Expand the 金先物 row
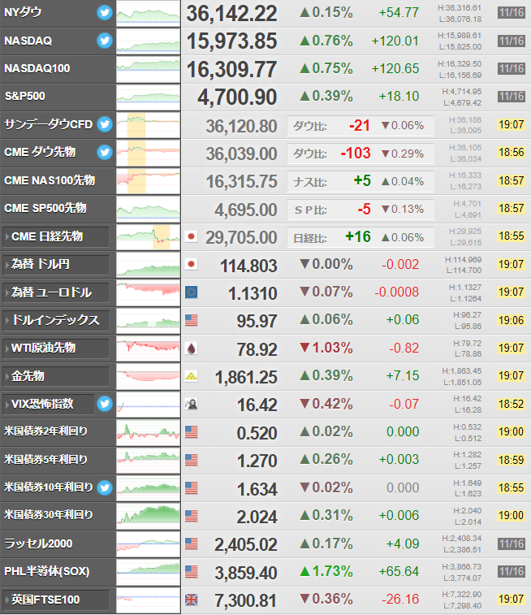This screenshot has height=615, width=531. (x=56, y=376)
